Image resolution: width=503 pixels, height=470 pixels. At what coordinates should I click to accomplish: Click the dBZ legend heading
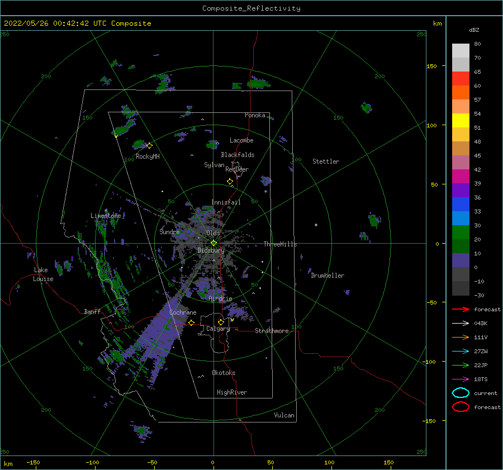(474, 30)
